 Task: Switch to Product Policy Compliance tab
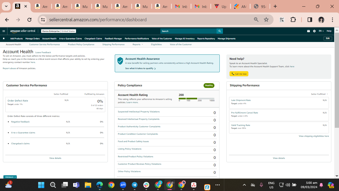click(x=81, y=44)
